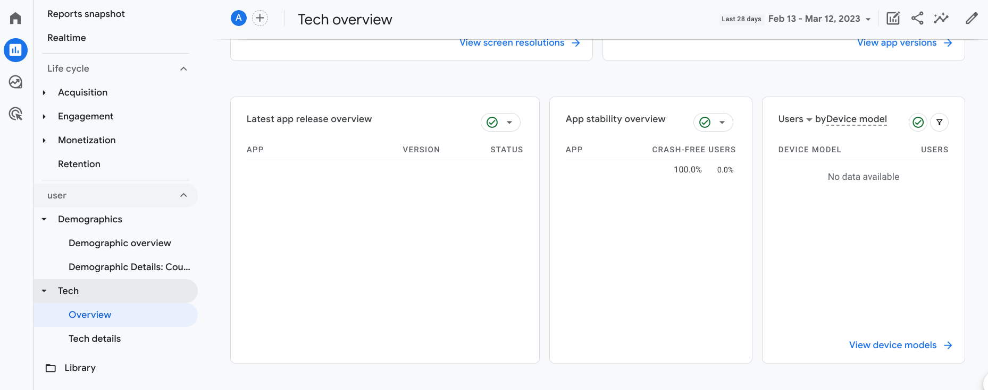The height and width of the screenshot is (390, 988).
Task: Open the Insights sparkline icon
Action: [941, 19]
